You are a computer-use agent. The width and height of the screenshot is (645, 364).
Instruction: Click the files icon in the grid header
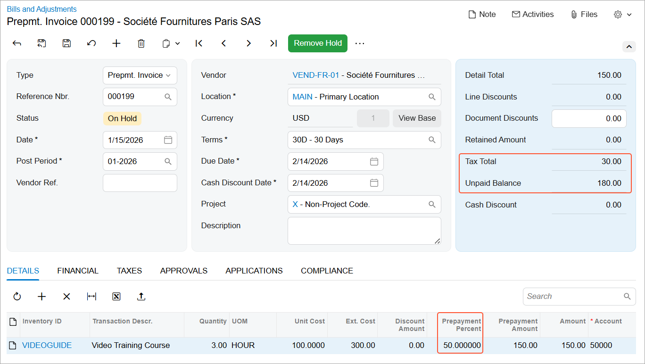[13, 322]
